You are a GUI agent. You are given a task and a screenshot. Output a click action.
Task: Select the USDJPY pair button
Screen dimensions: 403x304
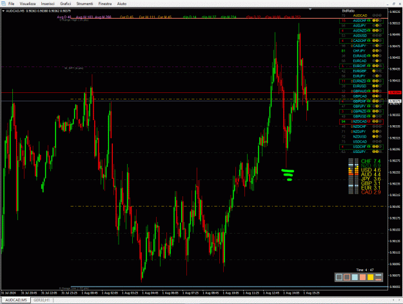point(359,152)
